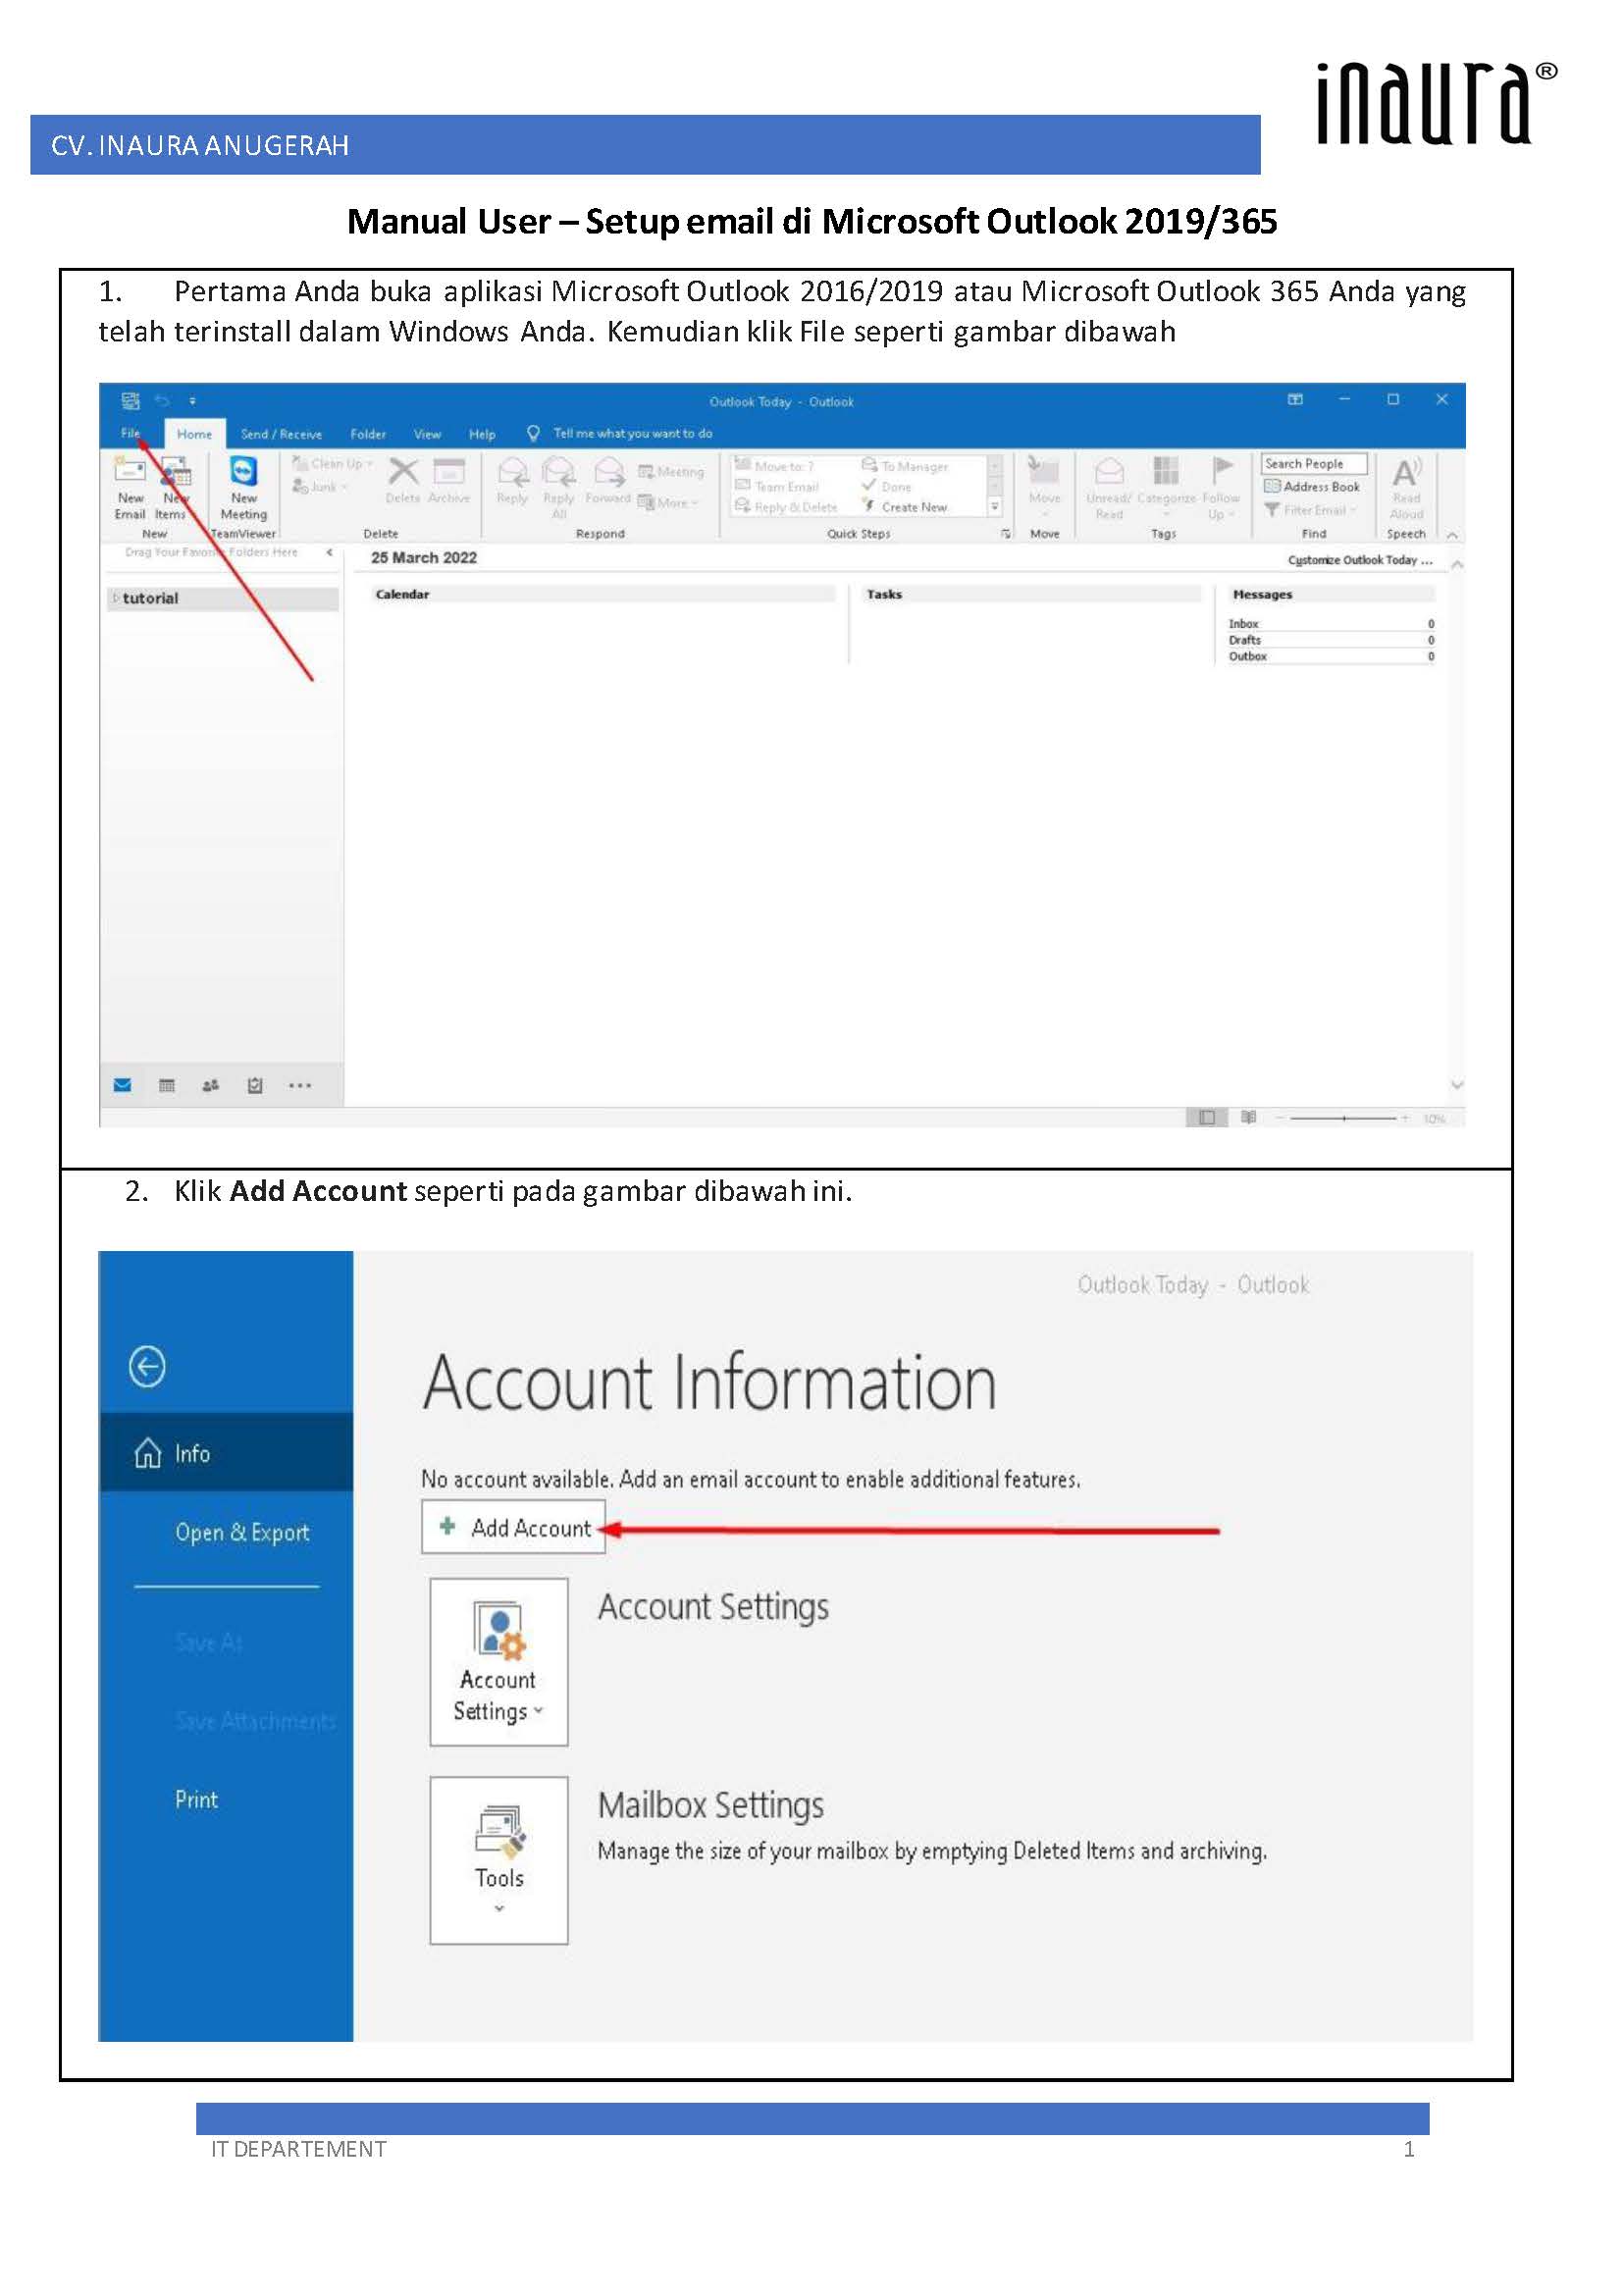This screenshot has height=2296, width=1624.
Task: Open the Folder ribbon tab
Action: [x=368, y=434]
